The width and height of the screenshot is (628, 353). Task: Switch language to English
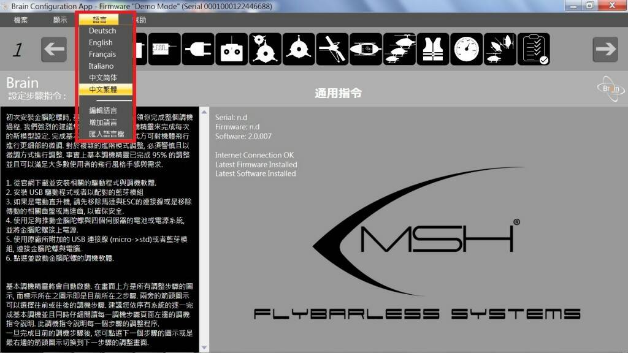click(x=101, y=42)
